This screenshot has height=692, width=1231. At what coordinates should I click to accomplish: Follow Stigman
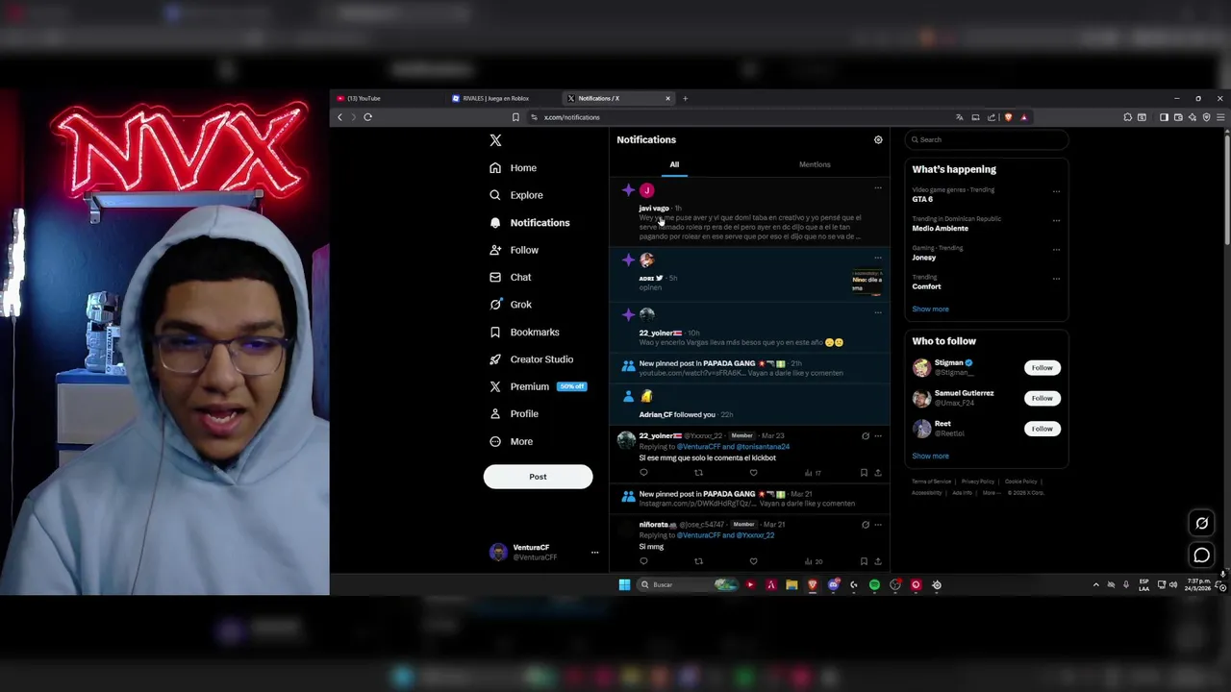1042,368
